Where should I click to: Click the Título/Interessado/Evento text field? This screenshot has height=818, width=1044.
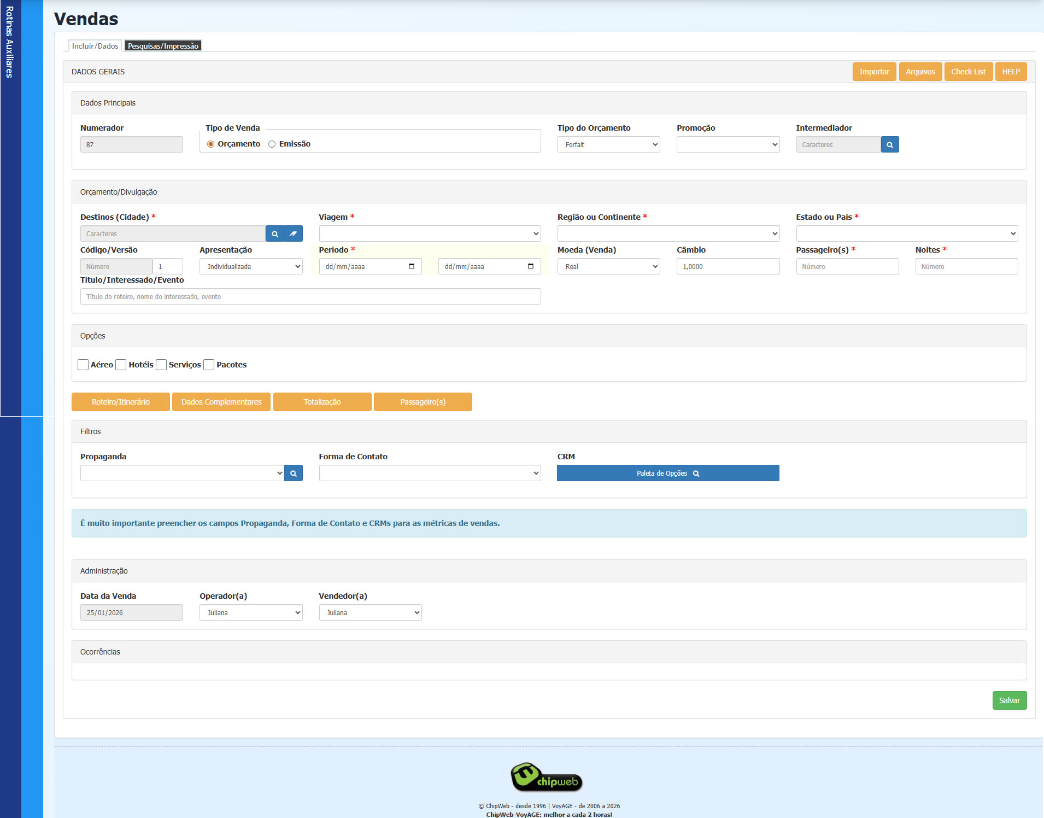pos(310,297)
